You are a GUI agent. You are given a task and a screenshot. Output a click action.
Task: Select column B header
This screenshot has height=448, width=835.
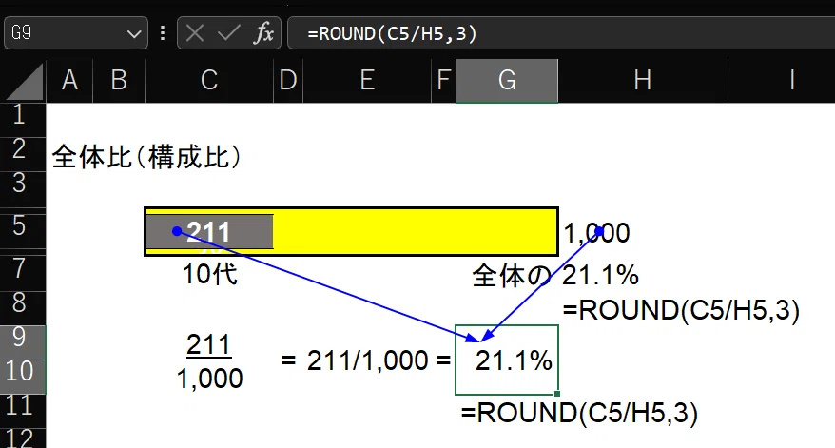point(119,81)
